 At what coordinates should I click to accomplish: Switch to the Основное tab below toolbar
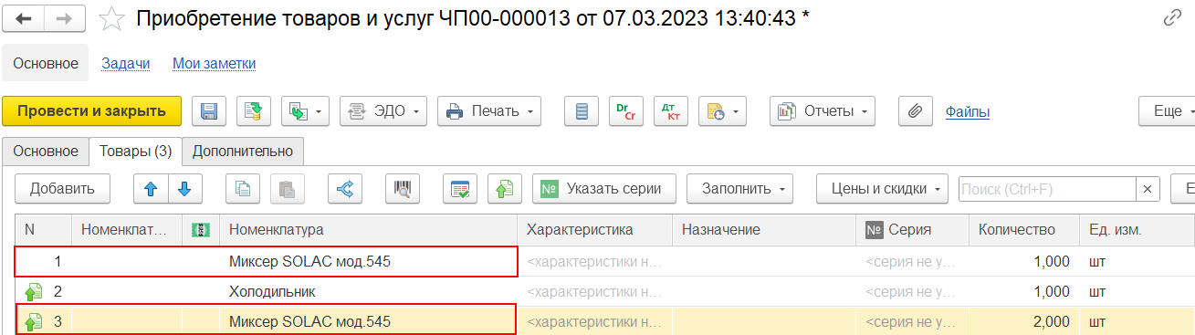pos(46,152)
